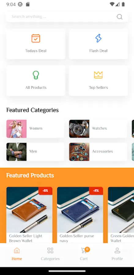Image resolution: width=134 pixels, height=275 pixels.
Task: Tap the Golden Seller purse navy title
Action: pyautogui.click(x=77, y=238)
